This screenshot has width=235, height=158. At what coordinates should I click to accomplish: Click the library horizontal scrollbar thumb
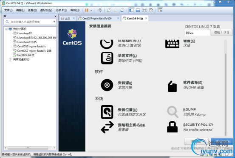[28, 148]
